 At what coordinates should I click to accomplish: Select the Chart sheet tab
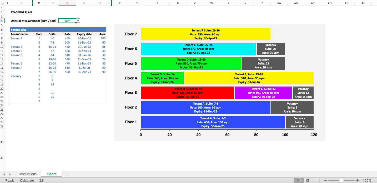[51, 174]
